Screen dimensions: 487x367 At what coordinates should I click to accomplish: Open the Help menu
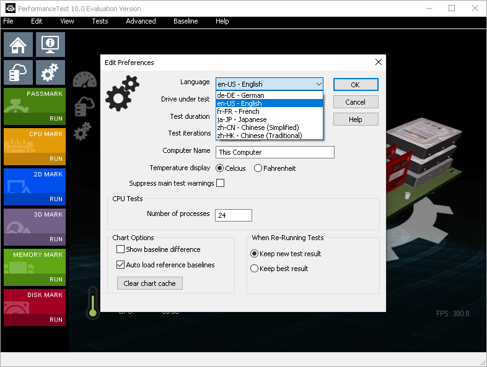(222, 21)
